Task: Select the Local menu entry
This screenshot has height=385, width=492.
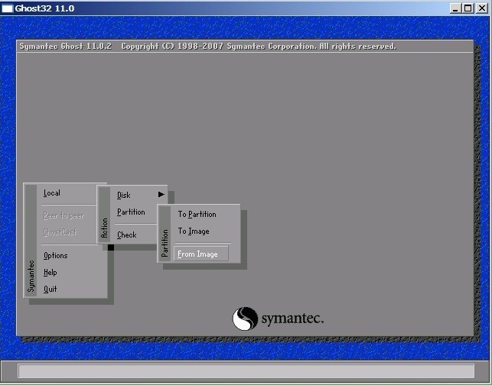Action: click(x=52, y=193)
